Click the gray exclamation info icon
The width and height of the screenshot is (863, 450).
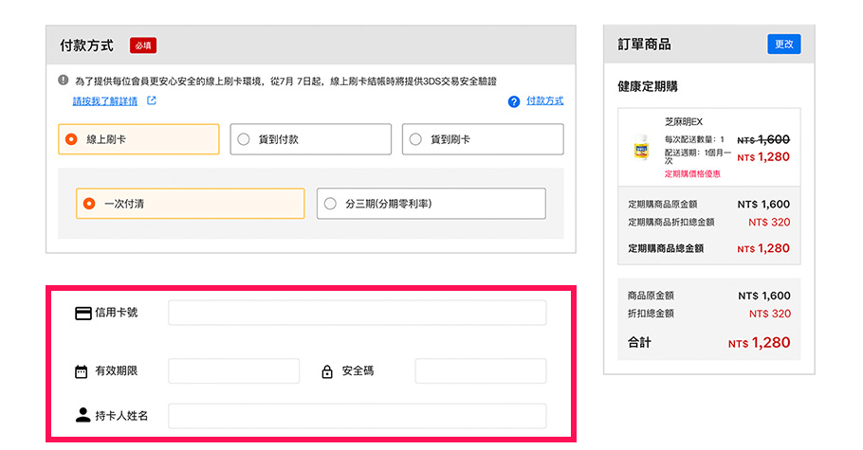pyautogui.click(x=64, y=81)
